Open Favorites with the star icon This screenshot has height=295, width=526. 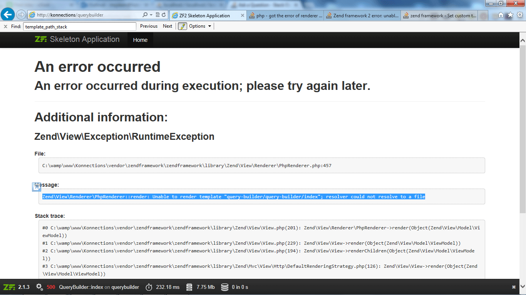click(510, 15)
